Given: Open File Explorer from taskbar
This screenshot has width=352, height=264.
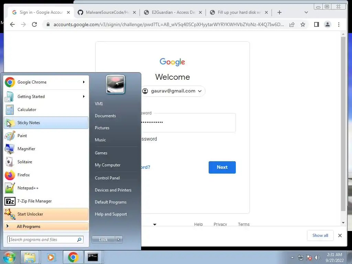Looking at the screenshot, I should tap(30, 257).
